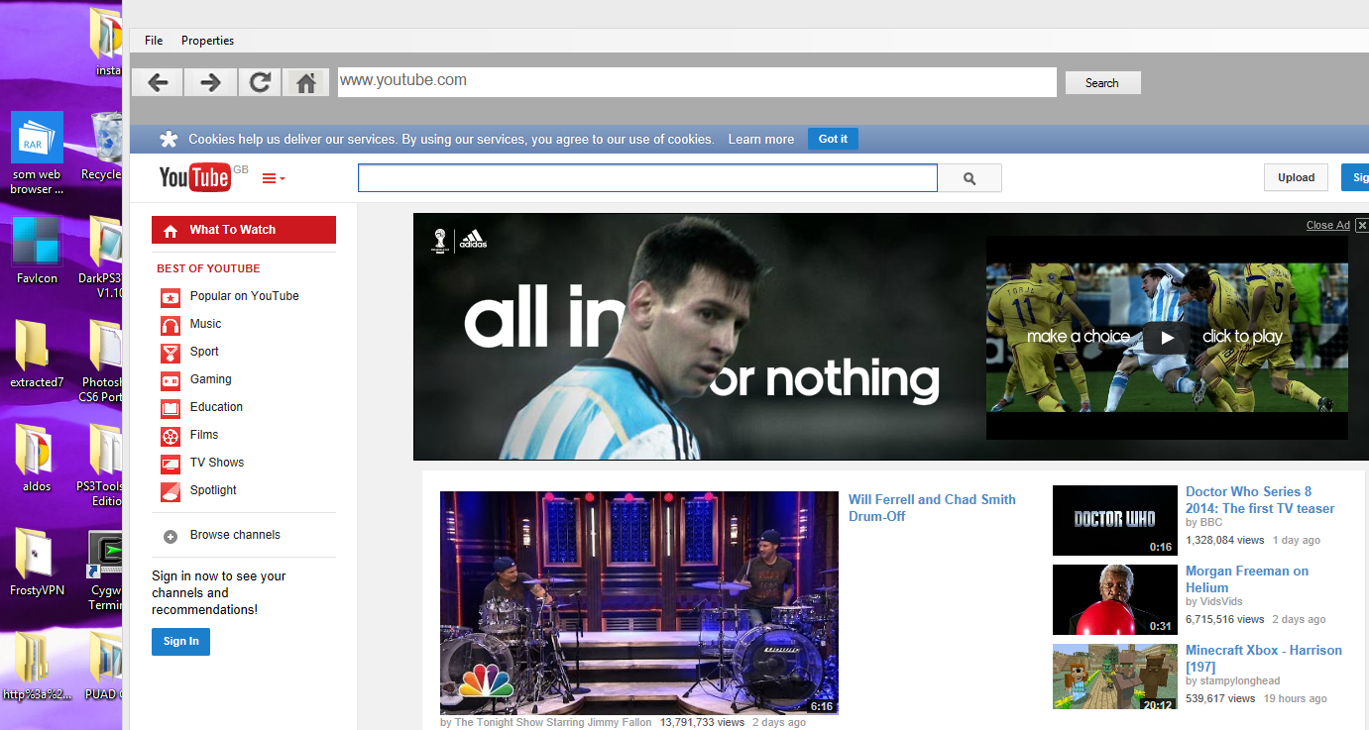Screen dimensions: 1369x730
Task: Click the Popular on YouTube star icon
Action: [x=171, y=296]
